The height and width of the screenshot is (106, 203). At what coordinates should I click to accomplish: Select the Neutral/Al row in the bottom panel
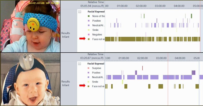[98, 77]
